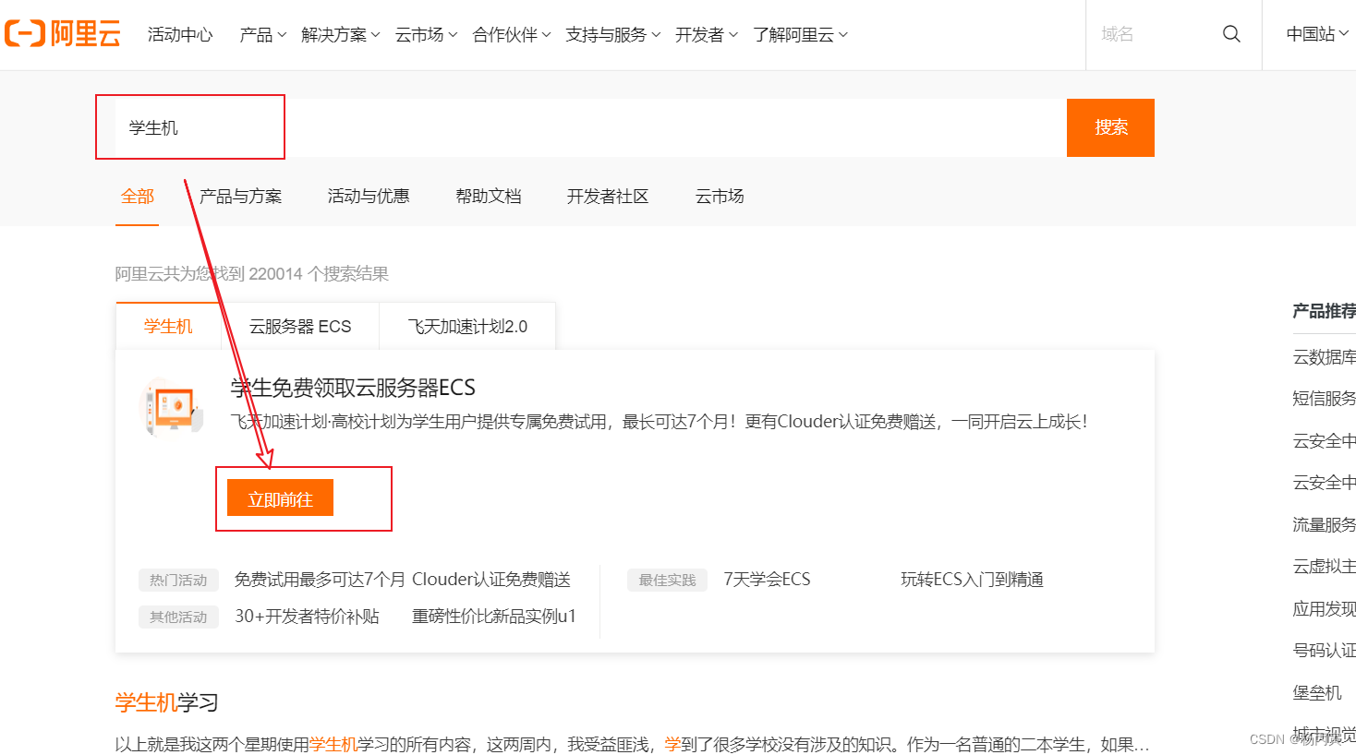The image size is (1356, 755).
Task: Open 玩转ECS入门到精通 link
Action: point(972,580)
